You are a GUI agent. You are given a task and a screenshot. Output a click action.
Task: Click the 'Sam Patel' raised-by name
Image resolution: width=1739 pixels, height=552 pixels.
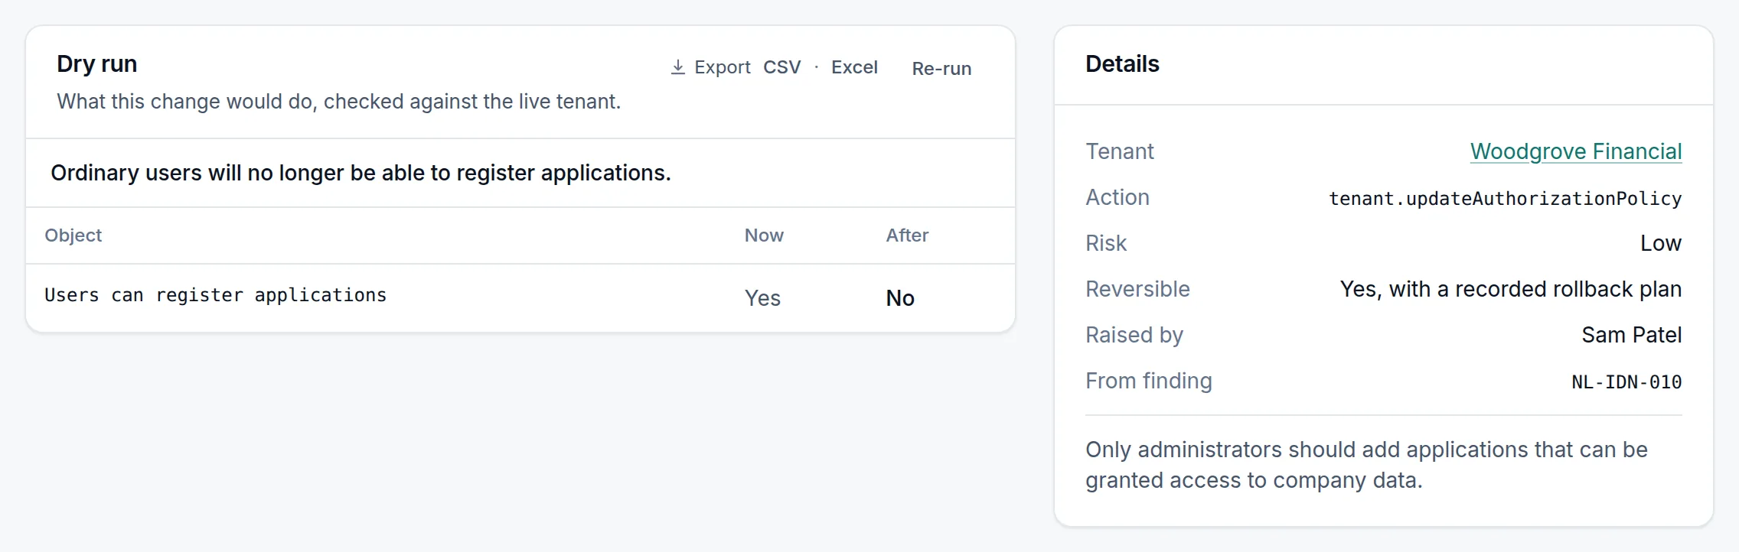1632,335
